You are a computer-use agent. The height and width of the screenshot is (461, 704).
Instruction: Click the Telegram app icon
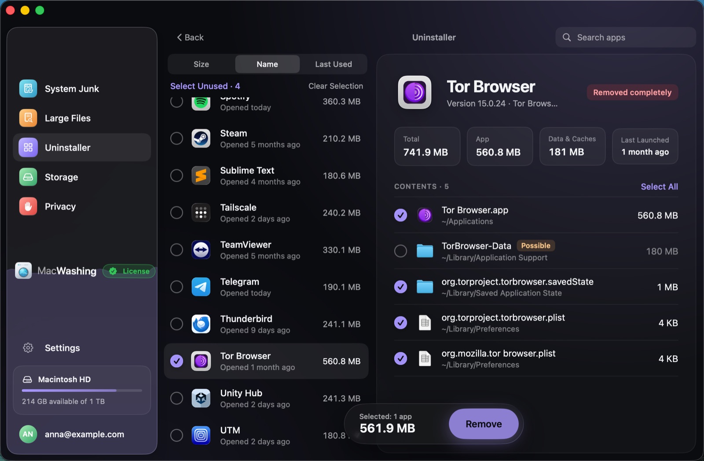(201, 287)
